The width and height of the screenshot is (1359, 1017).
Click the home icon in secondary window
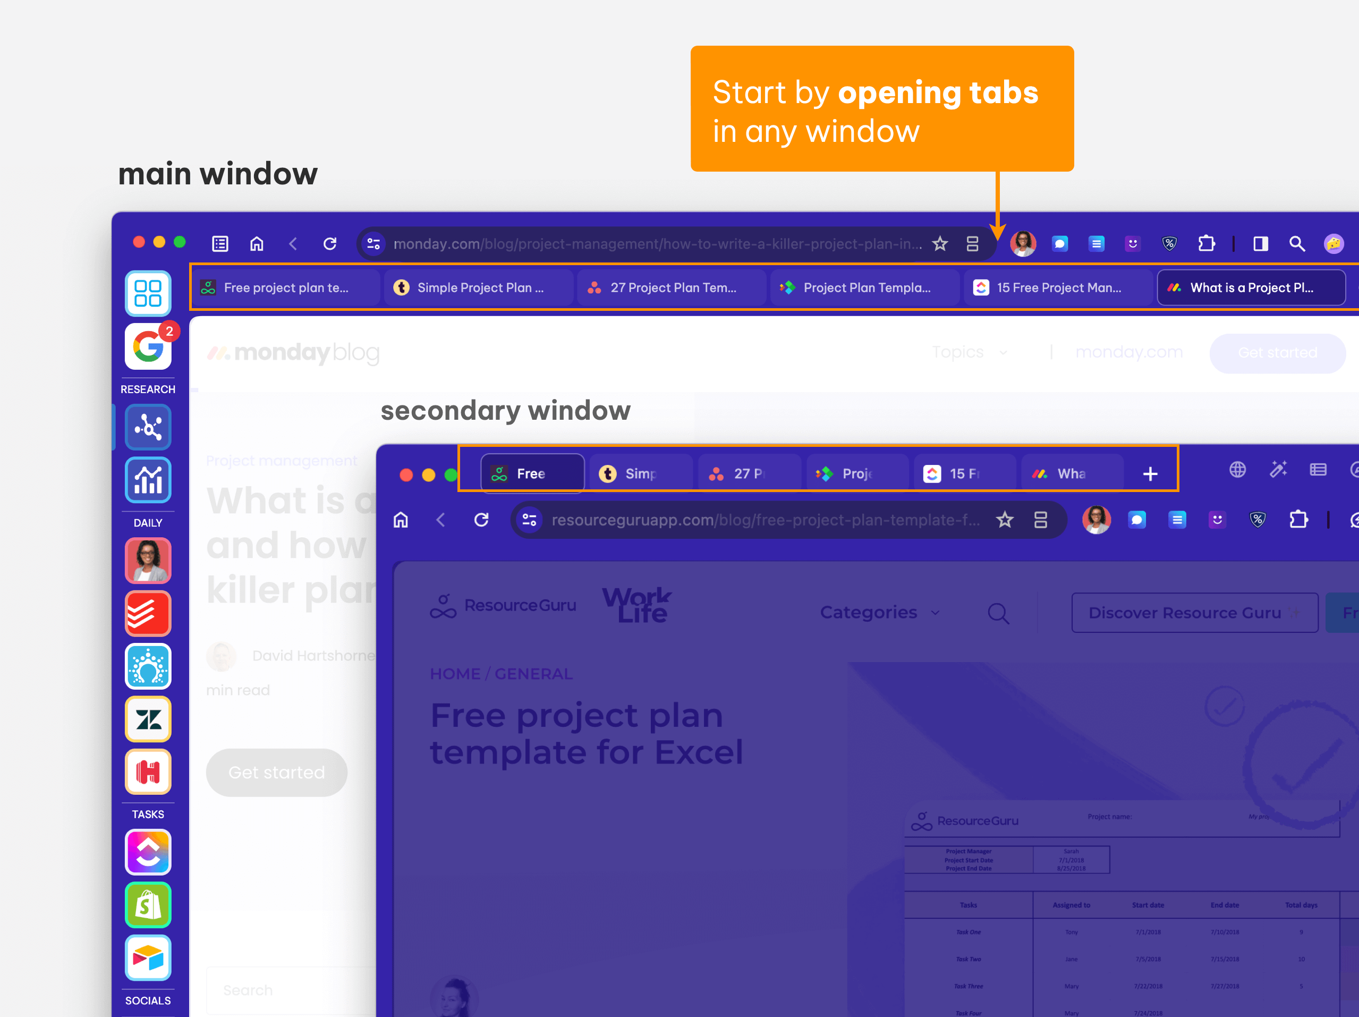tap(403, 520)
